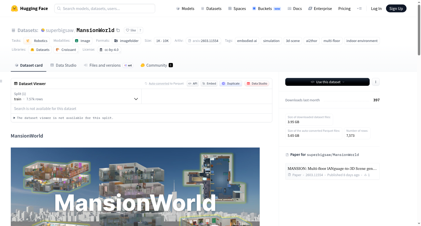Select the 3d-scene tag
The height and width of the screenshot is (226, 421).
293,41
